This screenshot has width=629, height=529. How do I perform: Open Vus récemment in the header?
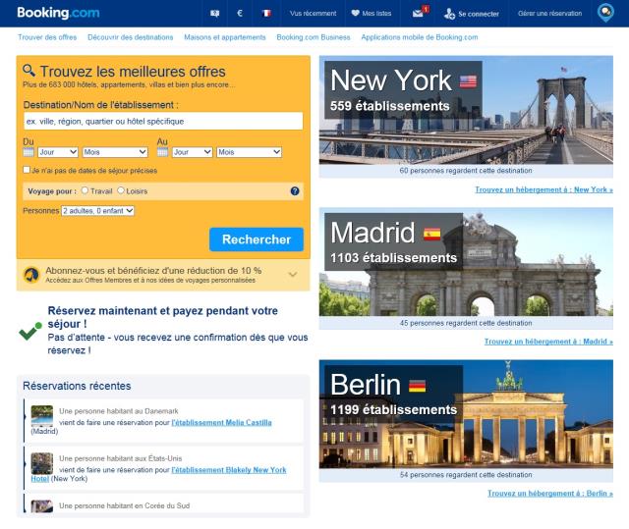[x=314, y=13]
